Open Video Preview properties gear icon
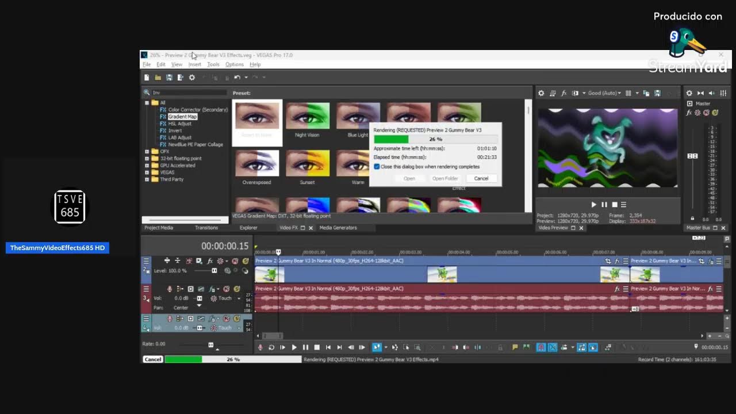Viewport: 736px width, 414px height. [541, 93]
